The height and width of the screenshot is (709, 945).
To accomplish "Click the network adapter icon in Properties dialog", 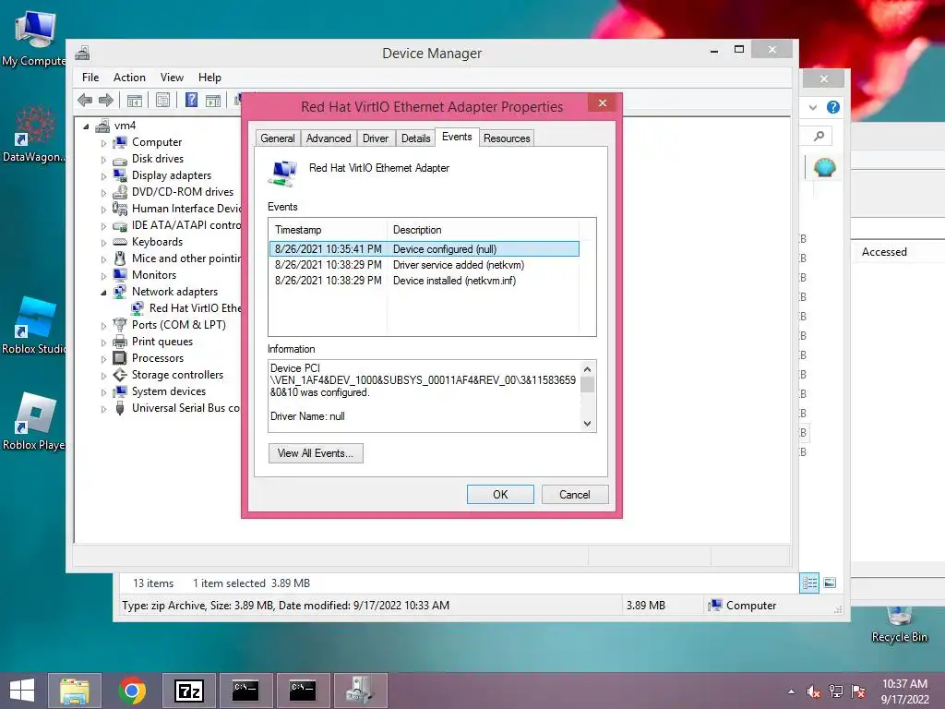I will pyautogui.click(x=282, y=173).
